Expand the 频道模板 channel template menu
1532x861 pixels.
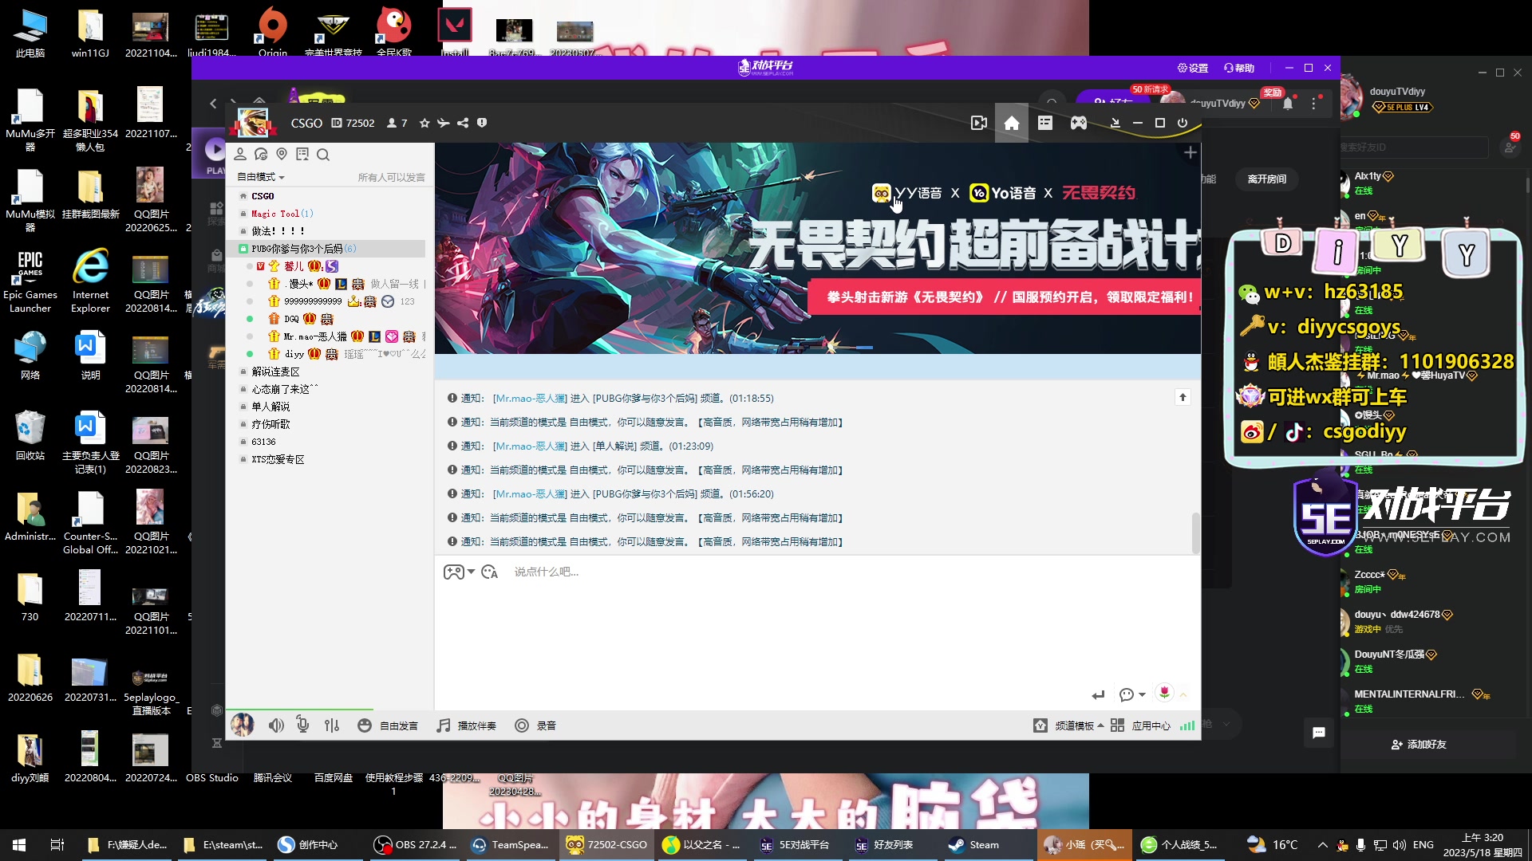(x=1068, y=725)
